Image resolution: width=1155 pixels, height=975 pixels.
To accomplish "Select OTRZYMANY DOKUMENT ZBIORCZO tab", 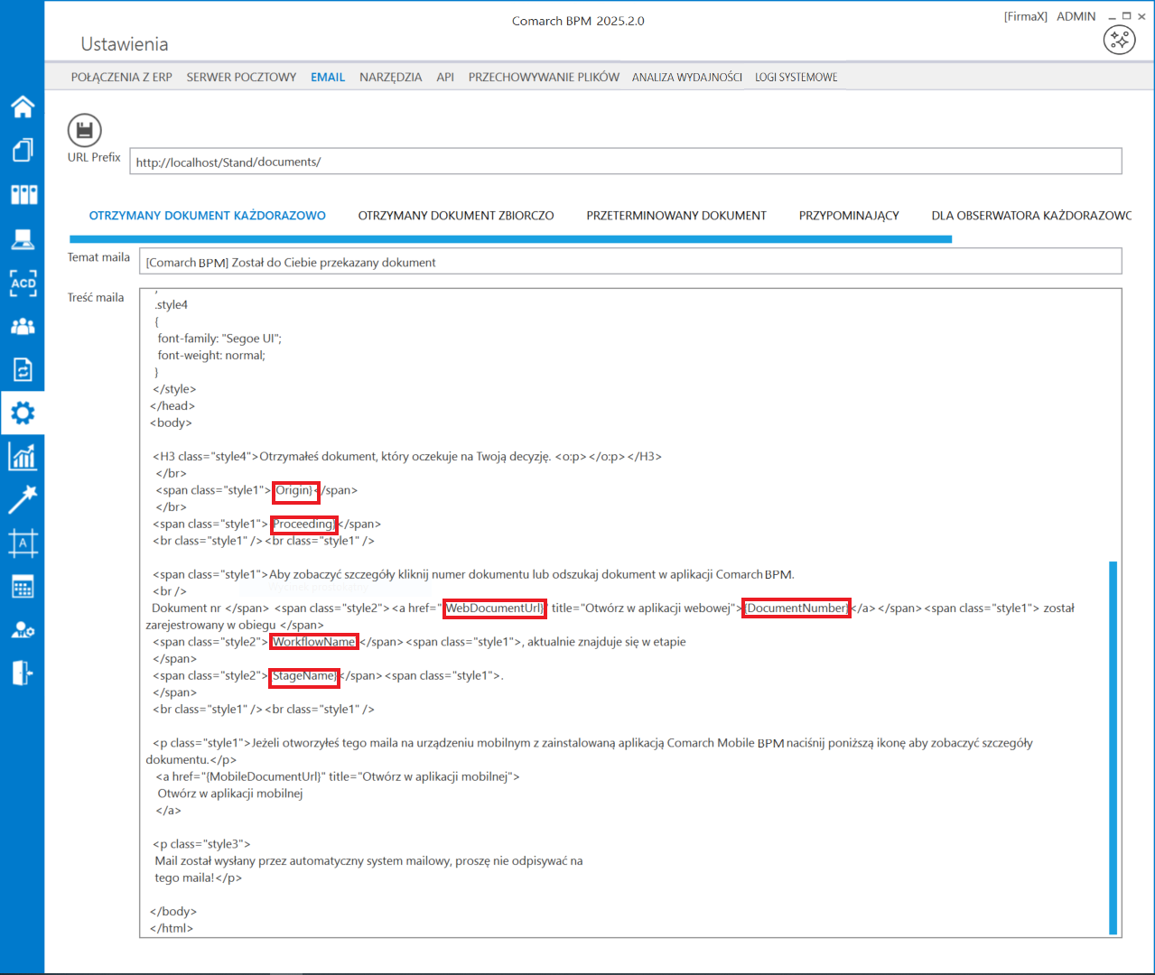I will [456, 216].
